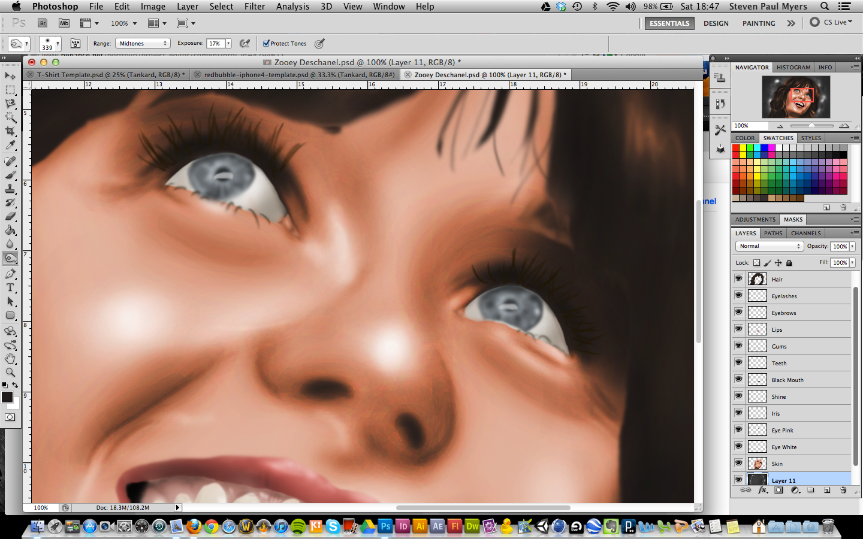Select the Quick Selection wand tool
The height and width of the screenshot is (539, 863).
(x=10, y=117)
